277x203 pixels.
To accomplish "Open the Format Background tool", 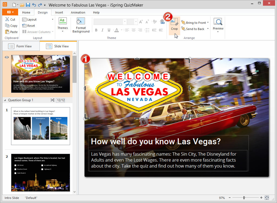I will coord(81,25).
